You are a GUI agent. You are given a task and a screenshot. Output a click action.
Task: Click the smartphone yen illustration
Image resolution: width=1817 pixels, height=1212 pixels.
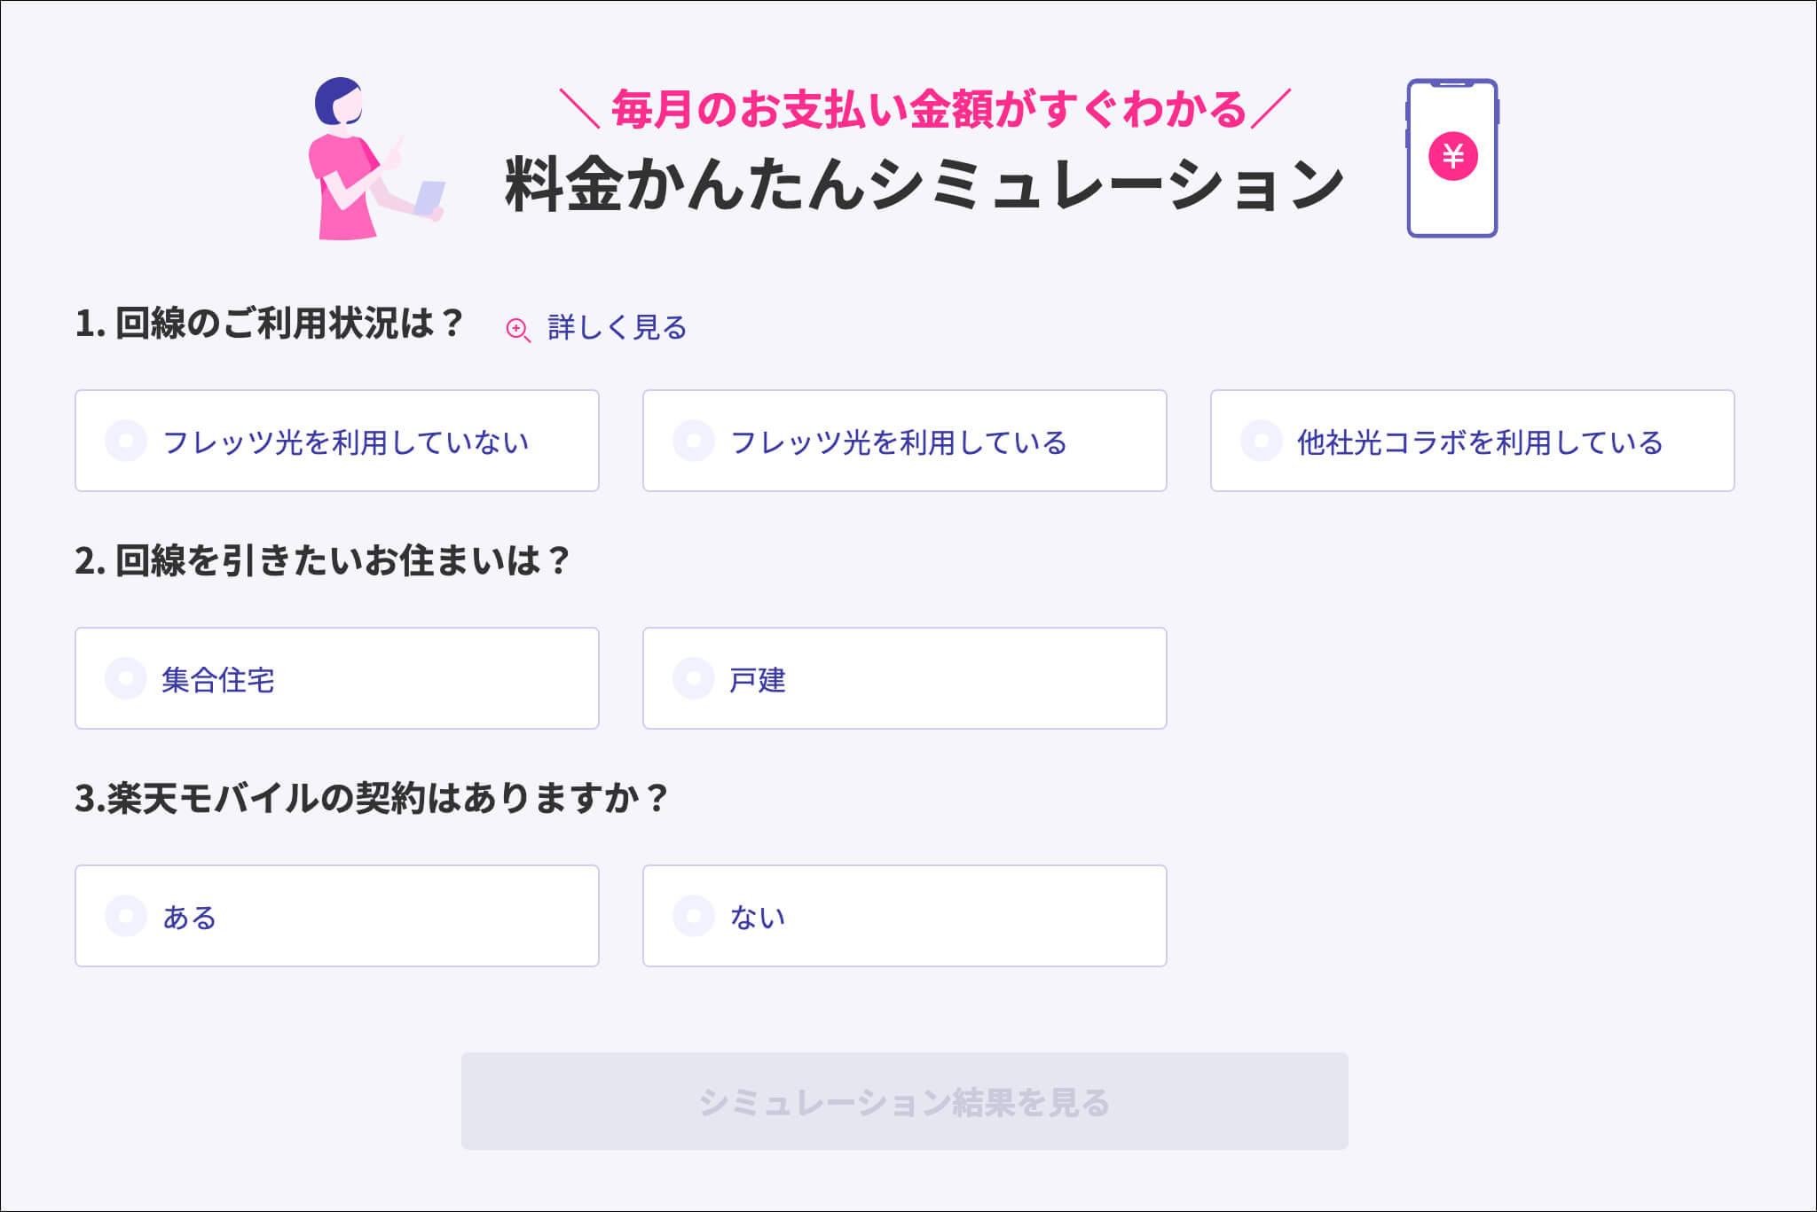point(1452,158)
